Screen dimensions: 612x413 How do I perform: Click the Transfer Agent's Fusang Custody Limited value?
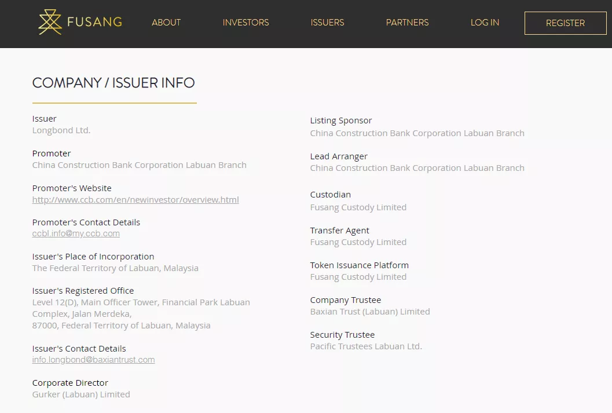click(x=358, y=242)
